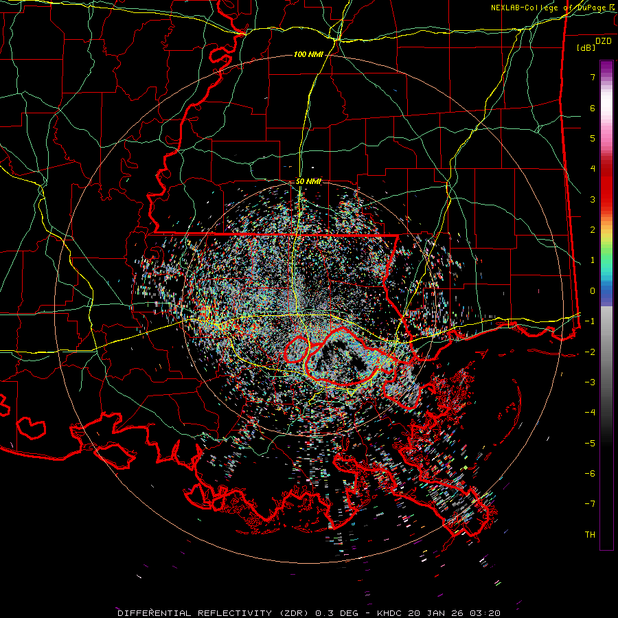This screenshot has width=618, height=618.
Task: Click the 100 NMI range ring label
Action: 308,54
